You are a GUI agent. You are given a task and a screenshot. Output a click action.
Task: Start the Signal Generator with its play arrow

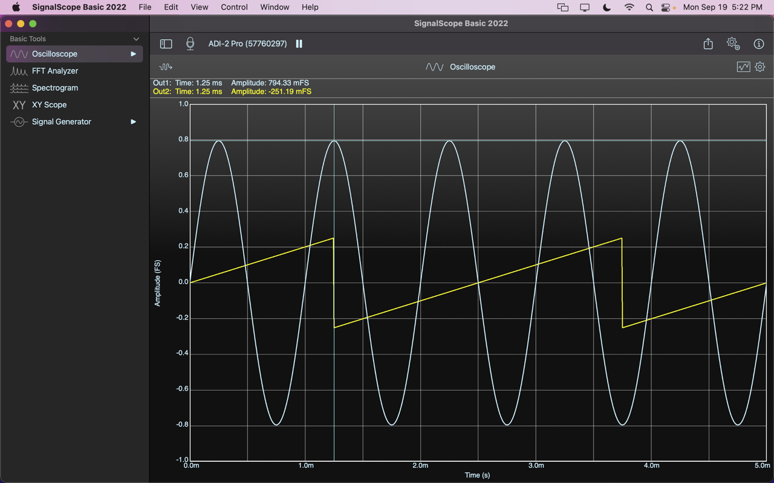click(x=133, y=121)
